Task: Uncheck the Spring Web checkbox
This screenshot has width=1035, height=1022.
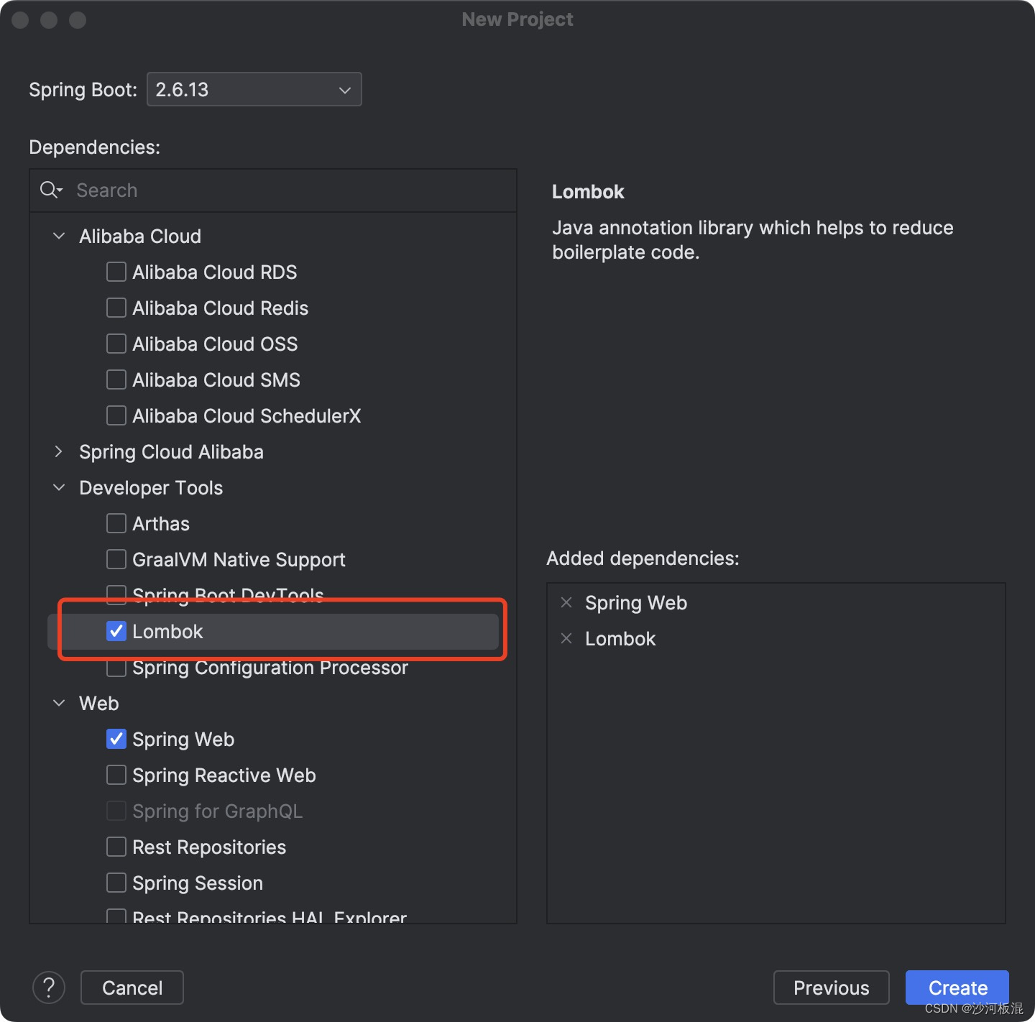Action: pyautogui.click(x=116, y=739)
